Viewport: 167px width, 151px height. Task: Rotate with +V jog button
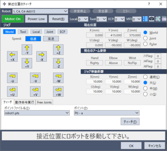coord(35,91)
